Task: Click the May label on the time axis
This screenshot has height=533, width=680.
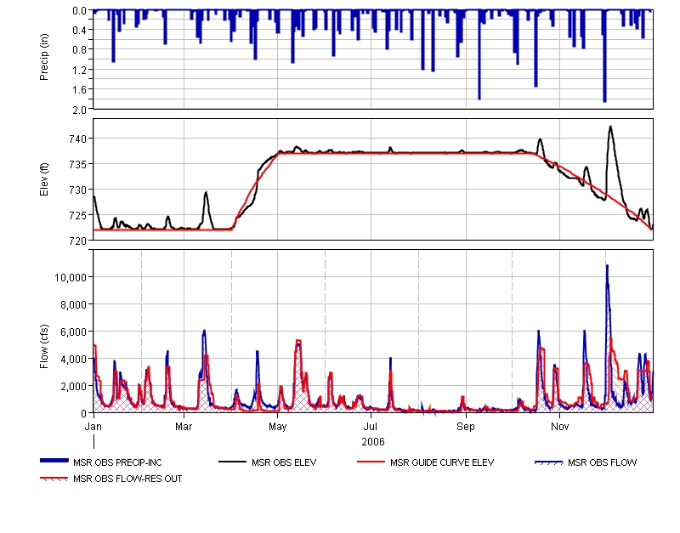Action: (x=278, y=427)
